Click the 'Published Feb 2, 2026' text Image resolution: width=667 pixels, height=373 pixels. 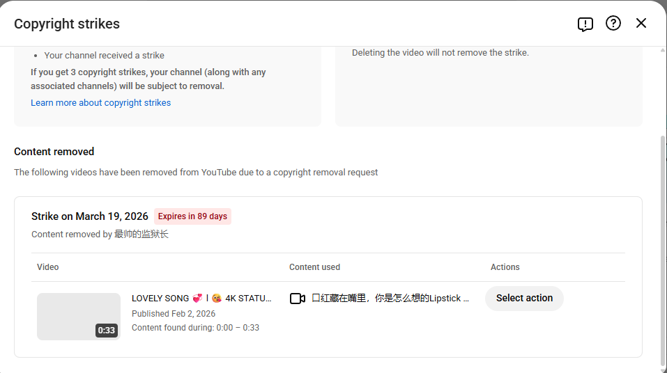click(x=174, y=314)
